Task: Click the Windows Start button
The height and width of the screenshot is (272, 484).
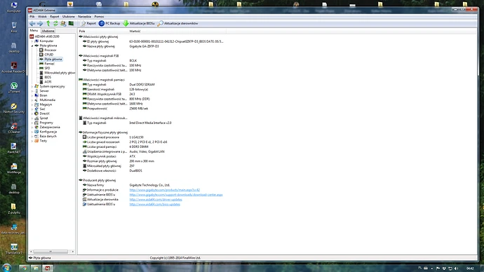Action: [x=6, y=268]
